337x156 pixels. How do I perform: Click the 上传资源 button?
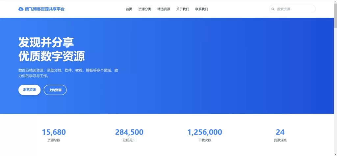coord(55,90)
